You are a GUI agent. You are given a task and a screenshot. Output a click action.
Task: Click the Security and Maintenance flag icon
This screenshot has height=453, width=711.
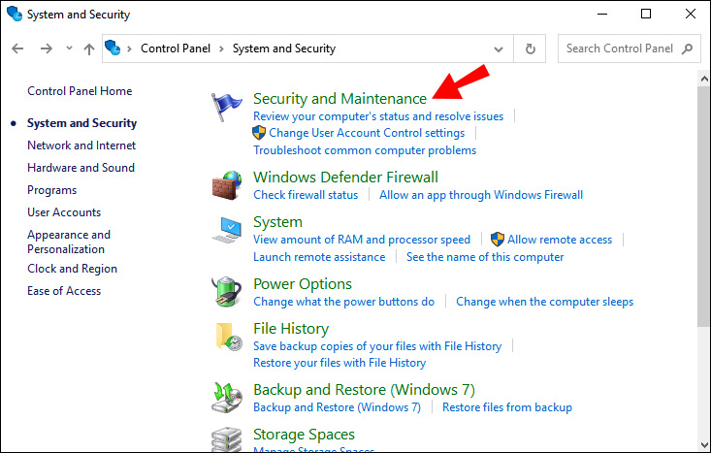[227, 107]
